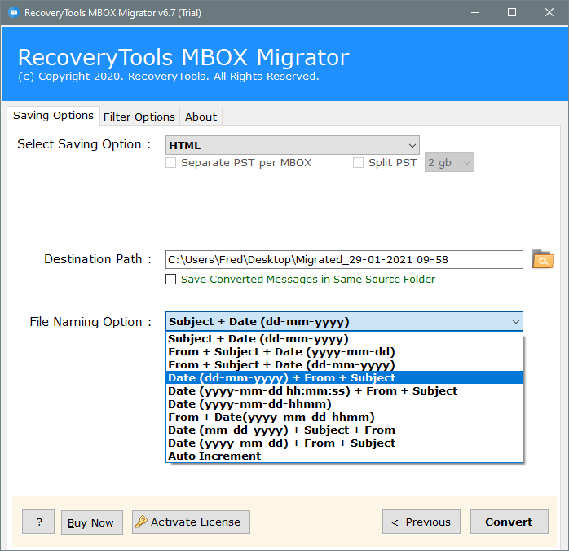Choose the Auto Increment naming option
This screenshot has height=551, width=569.
344,456
